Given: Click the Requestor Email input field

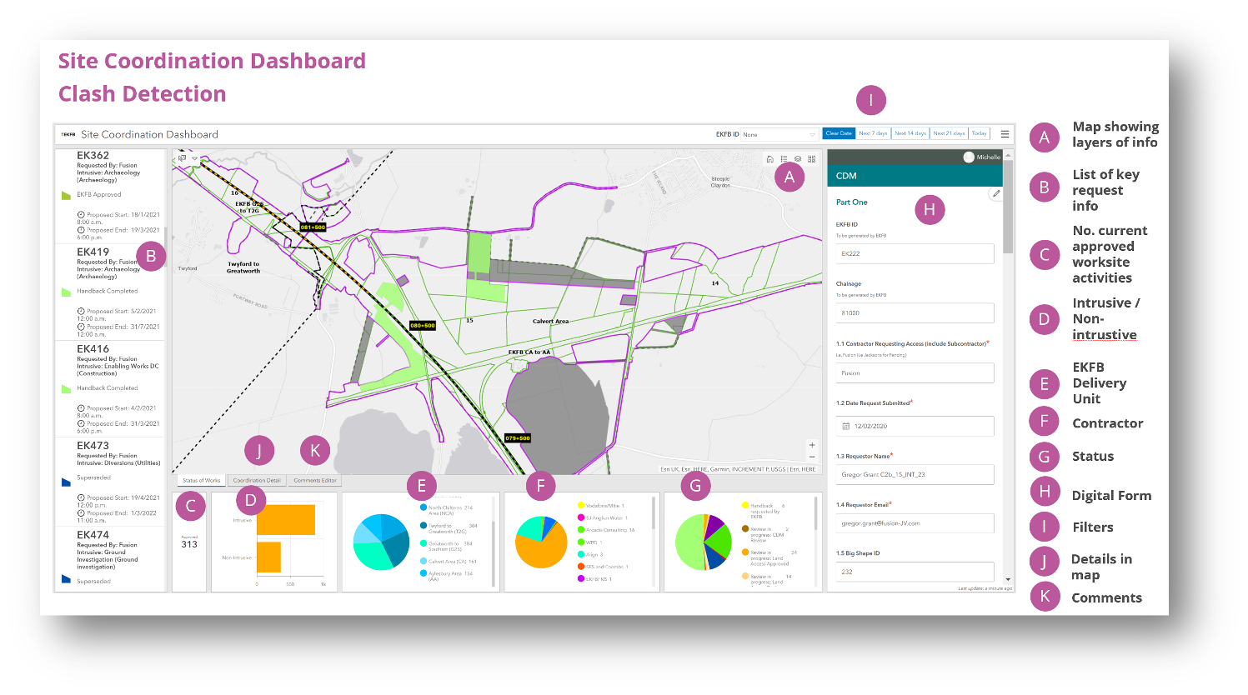Looking at the screenshot, I should (x=914, y=523).
